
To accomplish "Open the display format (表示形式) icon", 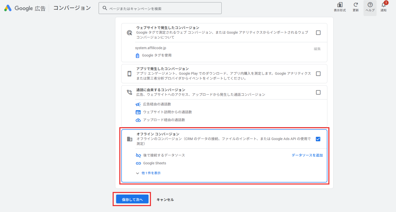I will tap(340, 5).
